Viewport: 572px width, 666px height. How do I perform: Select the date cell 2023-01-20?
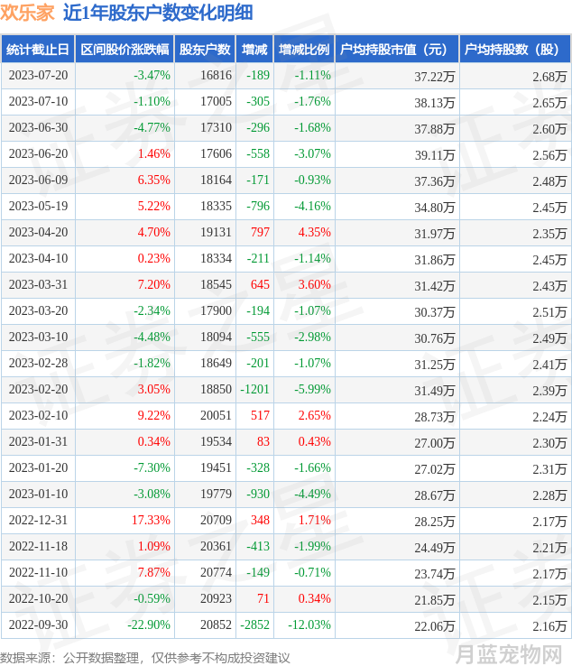coord(38,467)
